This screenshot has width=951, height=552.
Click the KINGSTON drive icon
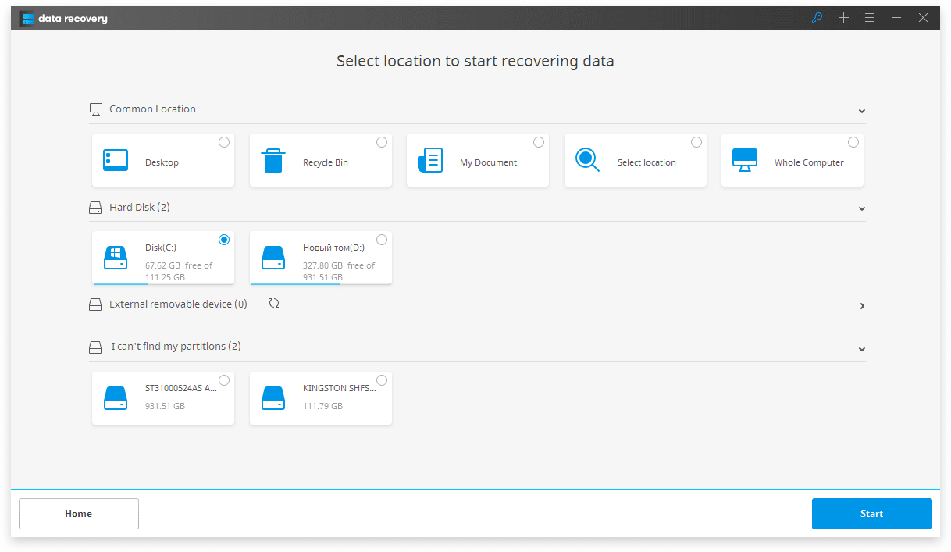pos(273,398)
